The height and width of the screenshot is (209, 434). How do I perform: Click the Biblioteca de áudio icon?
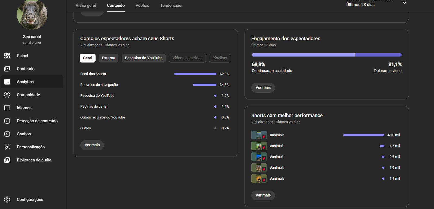point(7,160)
